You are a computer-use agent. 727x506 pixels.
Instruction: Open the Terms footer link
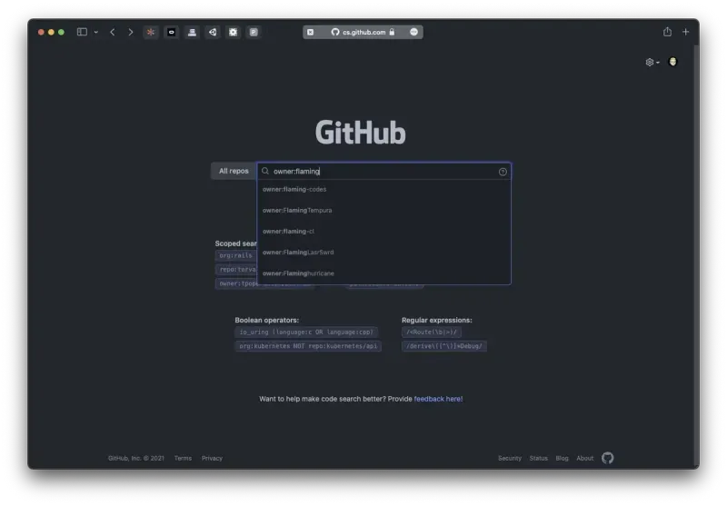tap(183, 458)
